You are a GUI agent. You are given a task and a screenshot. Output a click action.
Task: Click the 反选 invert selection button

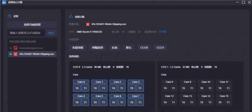coord(115,48)
